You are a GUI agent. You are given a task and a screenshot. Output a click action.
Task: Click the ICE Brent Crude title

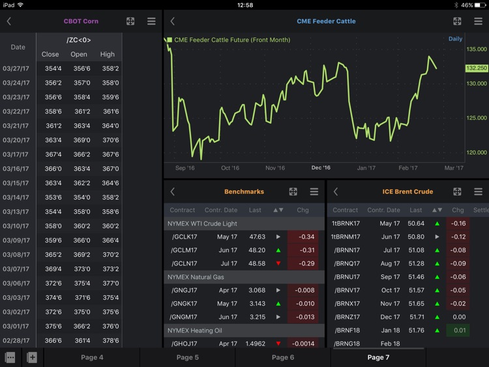[x=407, y=192]
